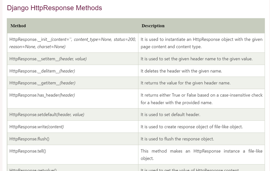This screenshot has height=171, width=270.
Task: Click the 'Description' column header
Action: click(x=153, y=26)
